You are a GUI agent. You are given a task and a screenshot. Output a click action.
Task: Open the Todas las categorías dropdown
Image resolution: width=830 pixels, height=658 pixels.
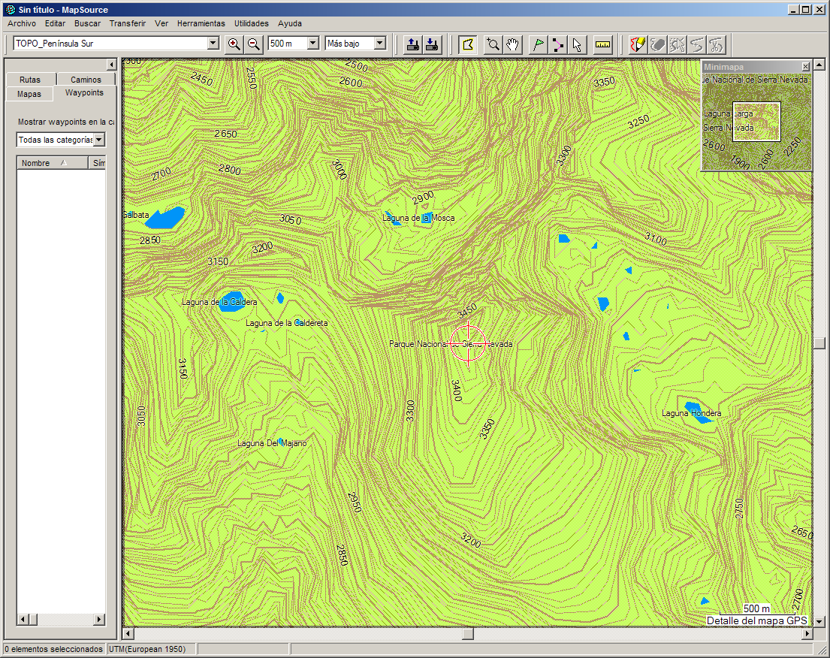[x=99, y=140]
